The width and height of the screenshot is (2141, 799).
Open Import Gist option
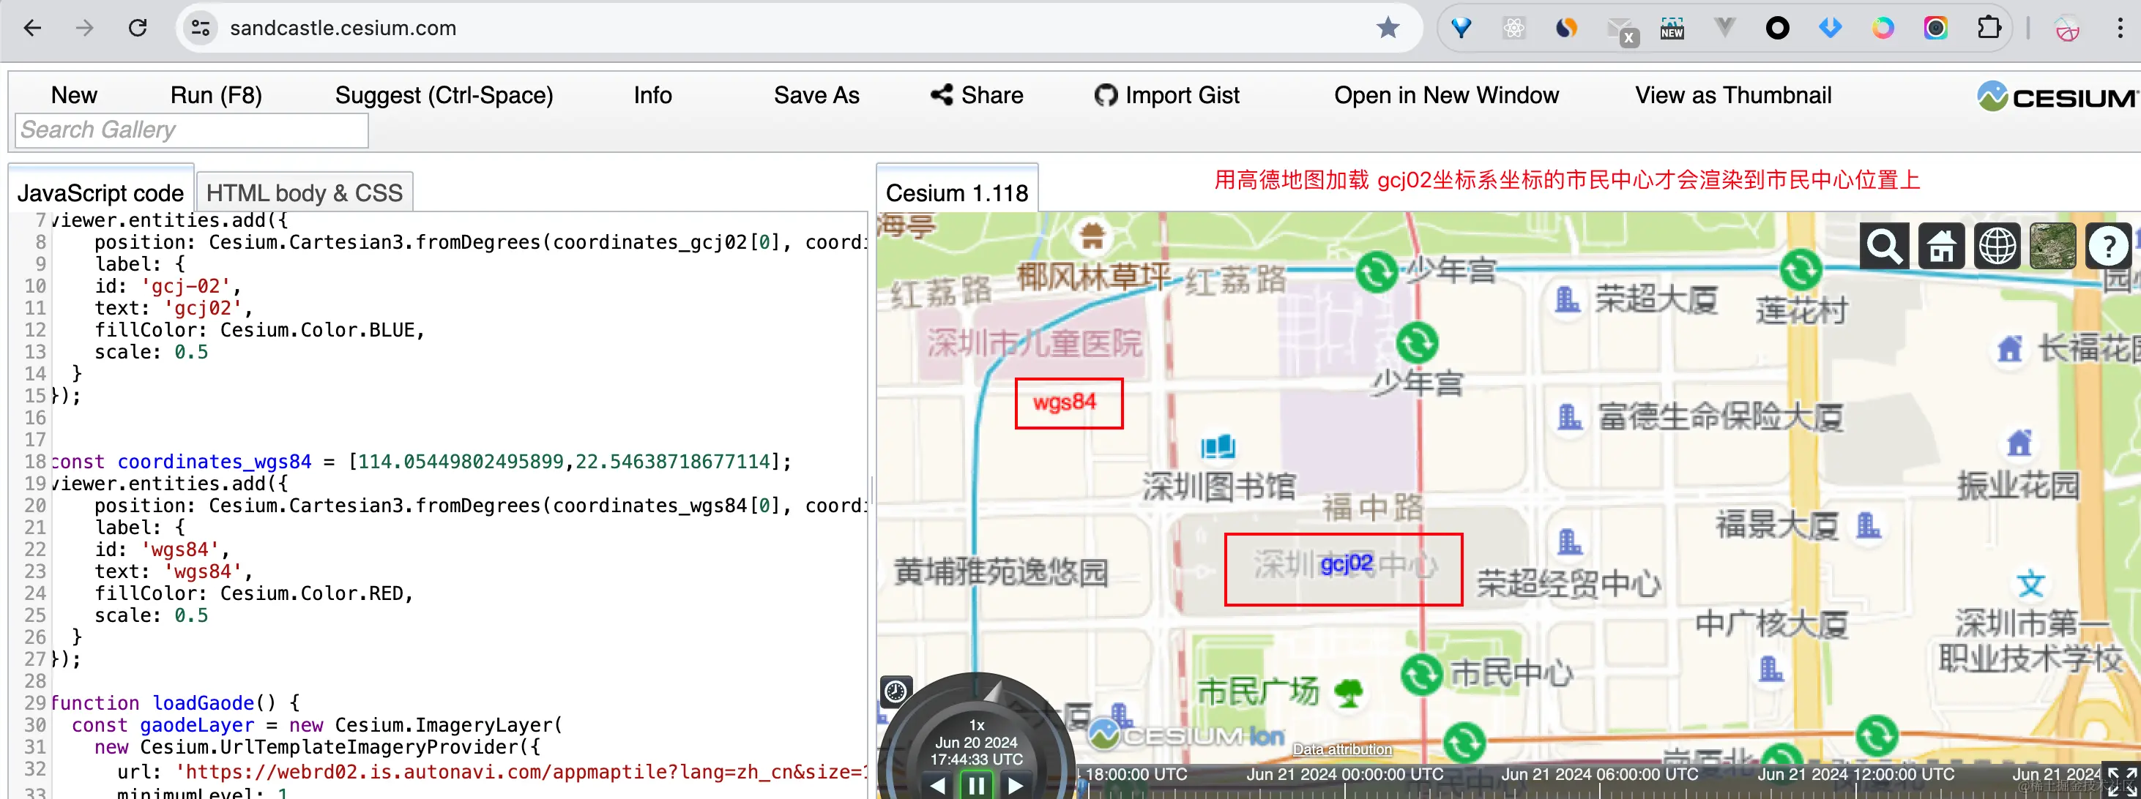[1167, 96]
